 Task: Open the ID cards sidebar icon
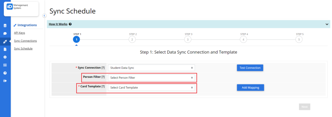(5, 26)
